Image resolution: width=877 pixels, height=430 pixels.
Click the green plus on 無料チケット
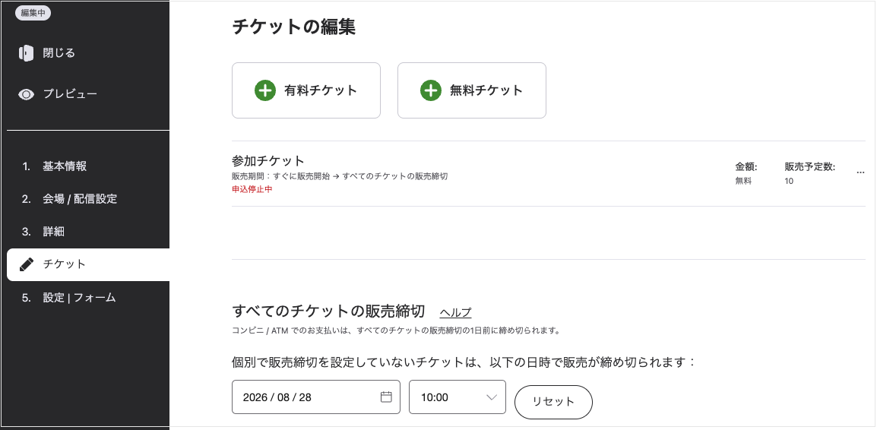(431, 90)
